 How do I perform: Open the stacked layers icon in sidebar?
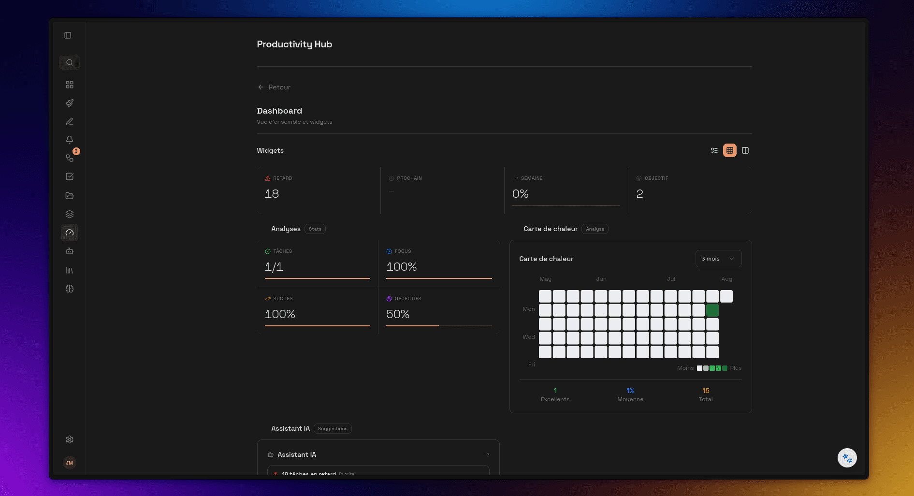click(x=70, y=214)
